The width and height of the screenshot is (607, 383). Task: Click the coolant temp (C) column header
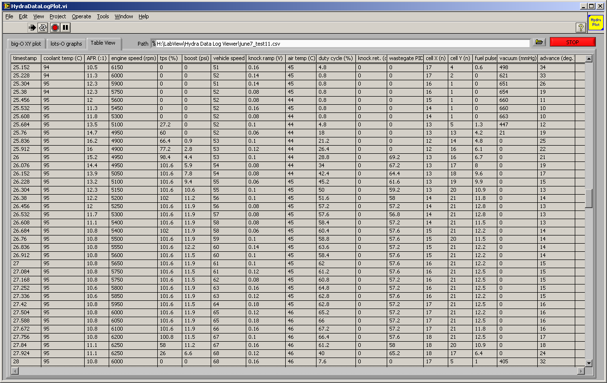tap(63, 59)
